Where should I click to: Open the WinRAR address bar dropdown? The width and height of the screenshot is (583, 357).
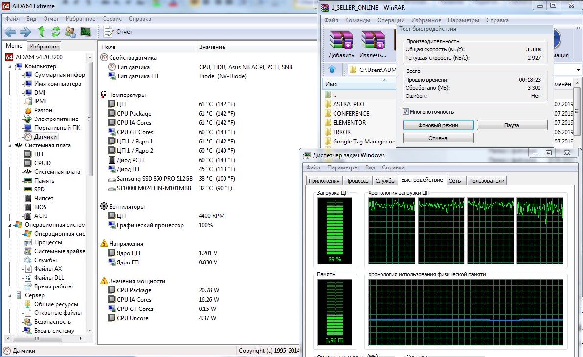(x=578, y=70)
